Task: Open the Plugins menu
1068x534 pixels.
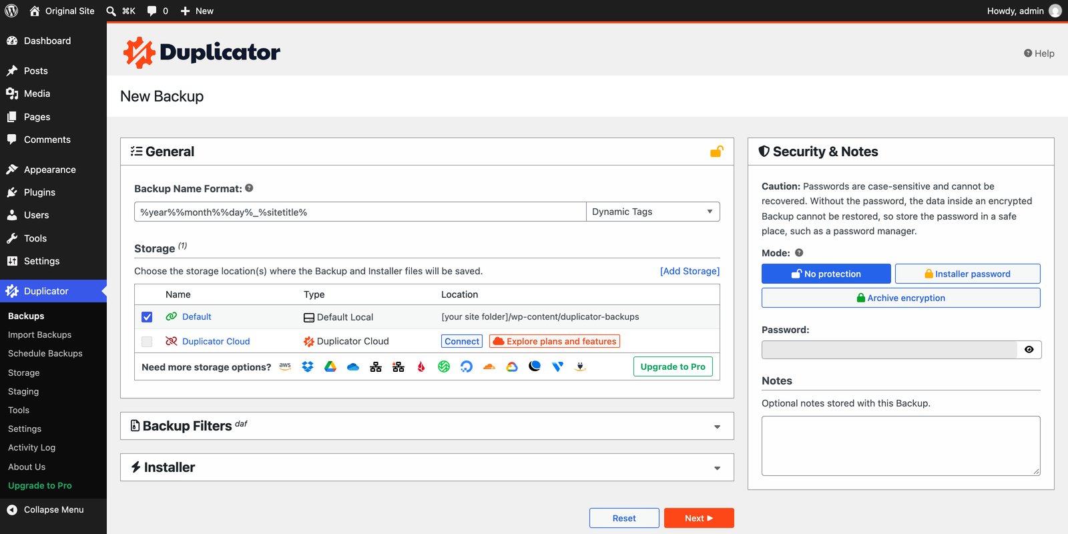Action: [39, 192]
